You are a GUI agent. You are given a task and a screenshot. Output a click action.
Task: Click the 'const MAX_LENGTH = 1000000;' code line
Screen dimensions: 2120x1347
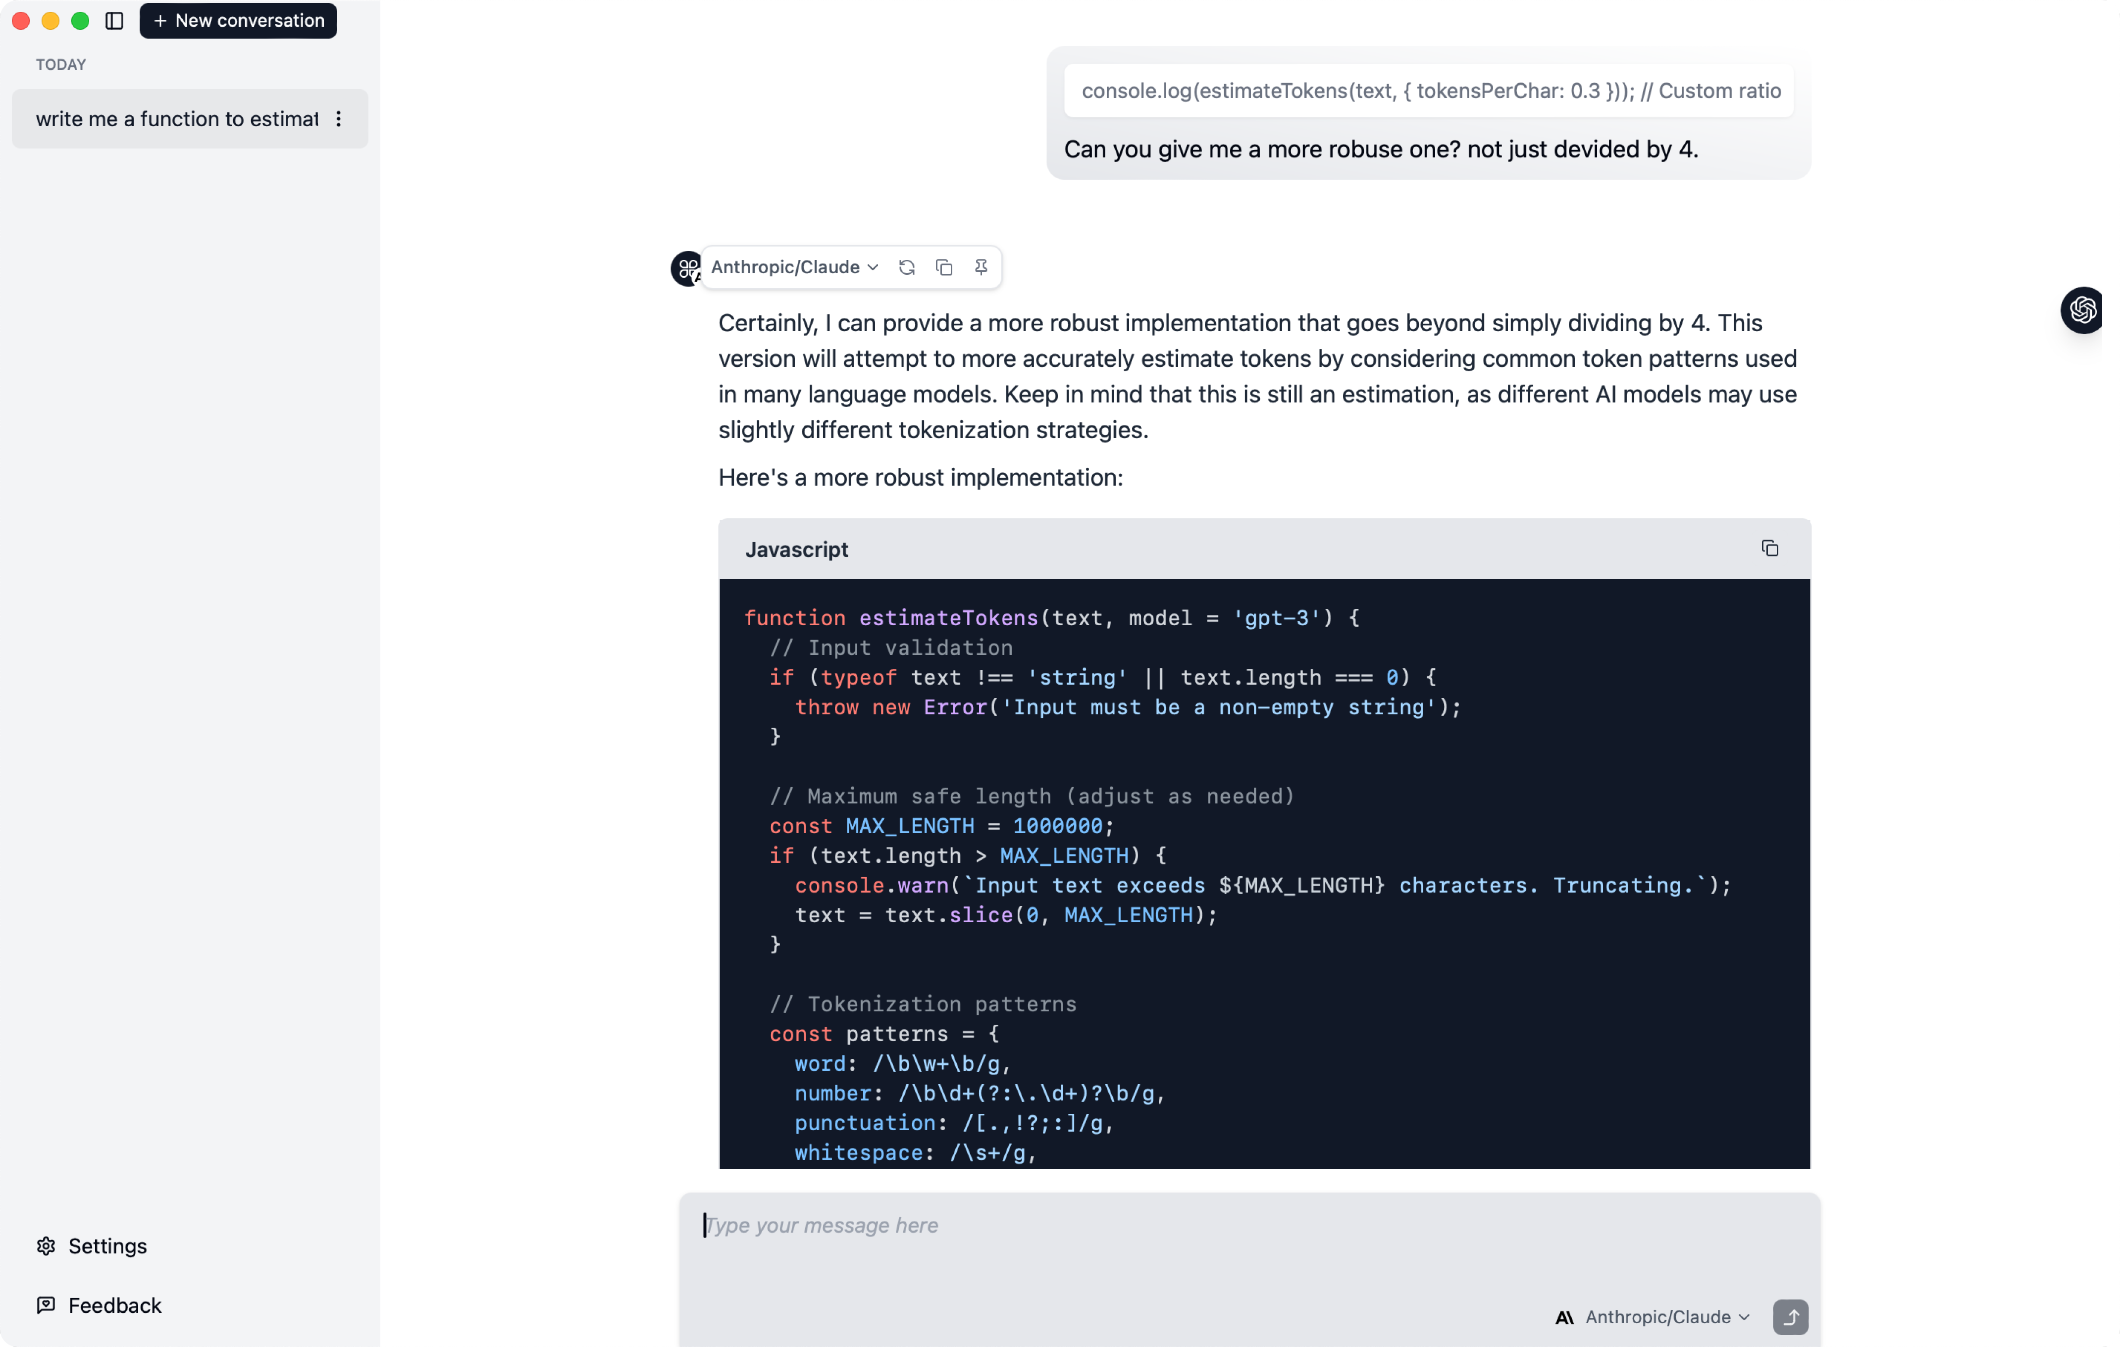coord(942,825)
